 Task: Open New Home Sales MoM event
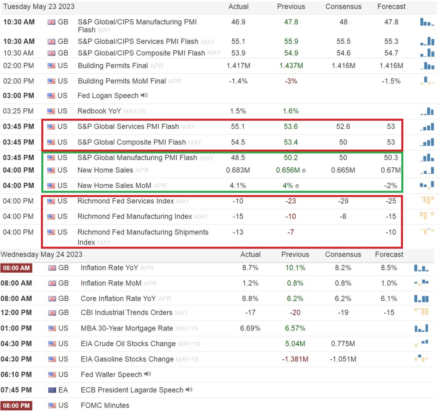[114, 185]
